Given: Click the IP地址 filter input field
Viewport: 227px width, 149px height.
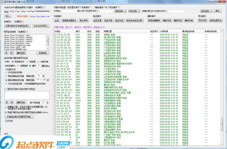Looking at the screenshot, I should tap(69, 11).
